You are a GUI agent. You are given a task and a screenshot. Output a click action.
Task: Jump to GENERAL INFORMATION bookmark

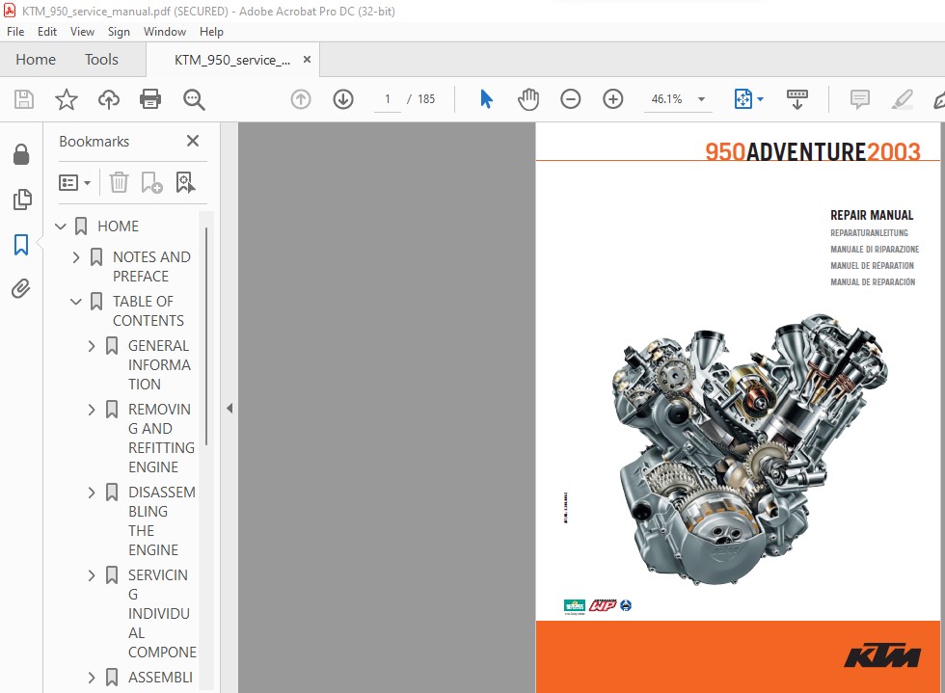159,364
